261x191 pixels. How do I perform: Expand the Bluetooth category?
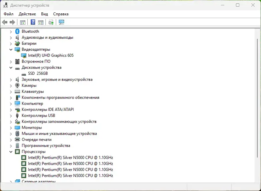(x=11, y=31)
